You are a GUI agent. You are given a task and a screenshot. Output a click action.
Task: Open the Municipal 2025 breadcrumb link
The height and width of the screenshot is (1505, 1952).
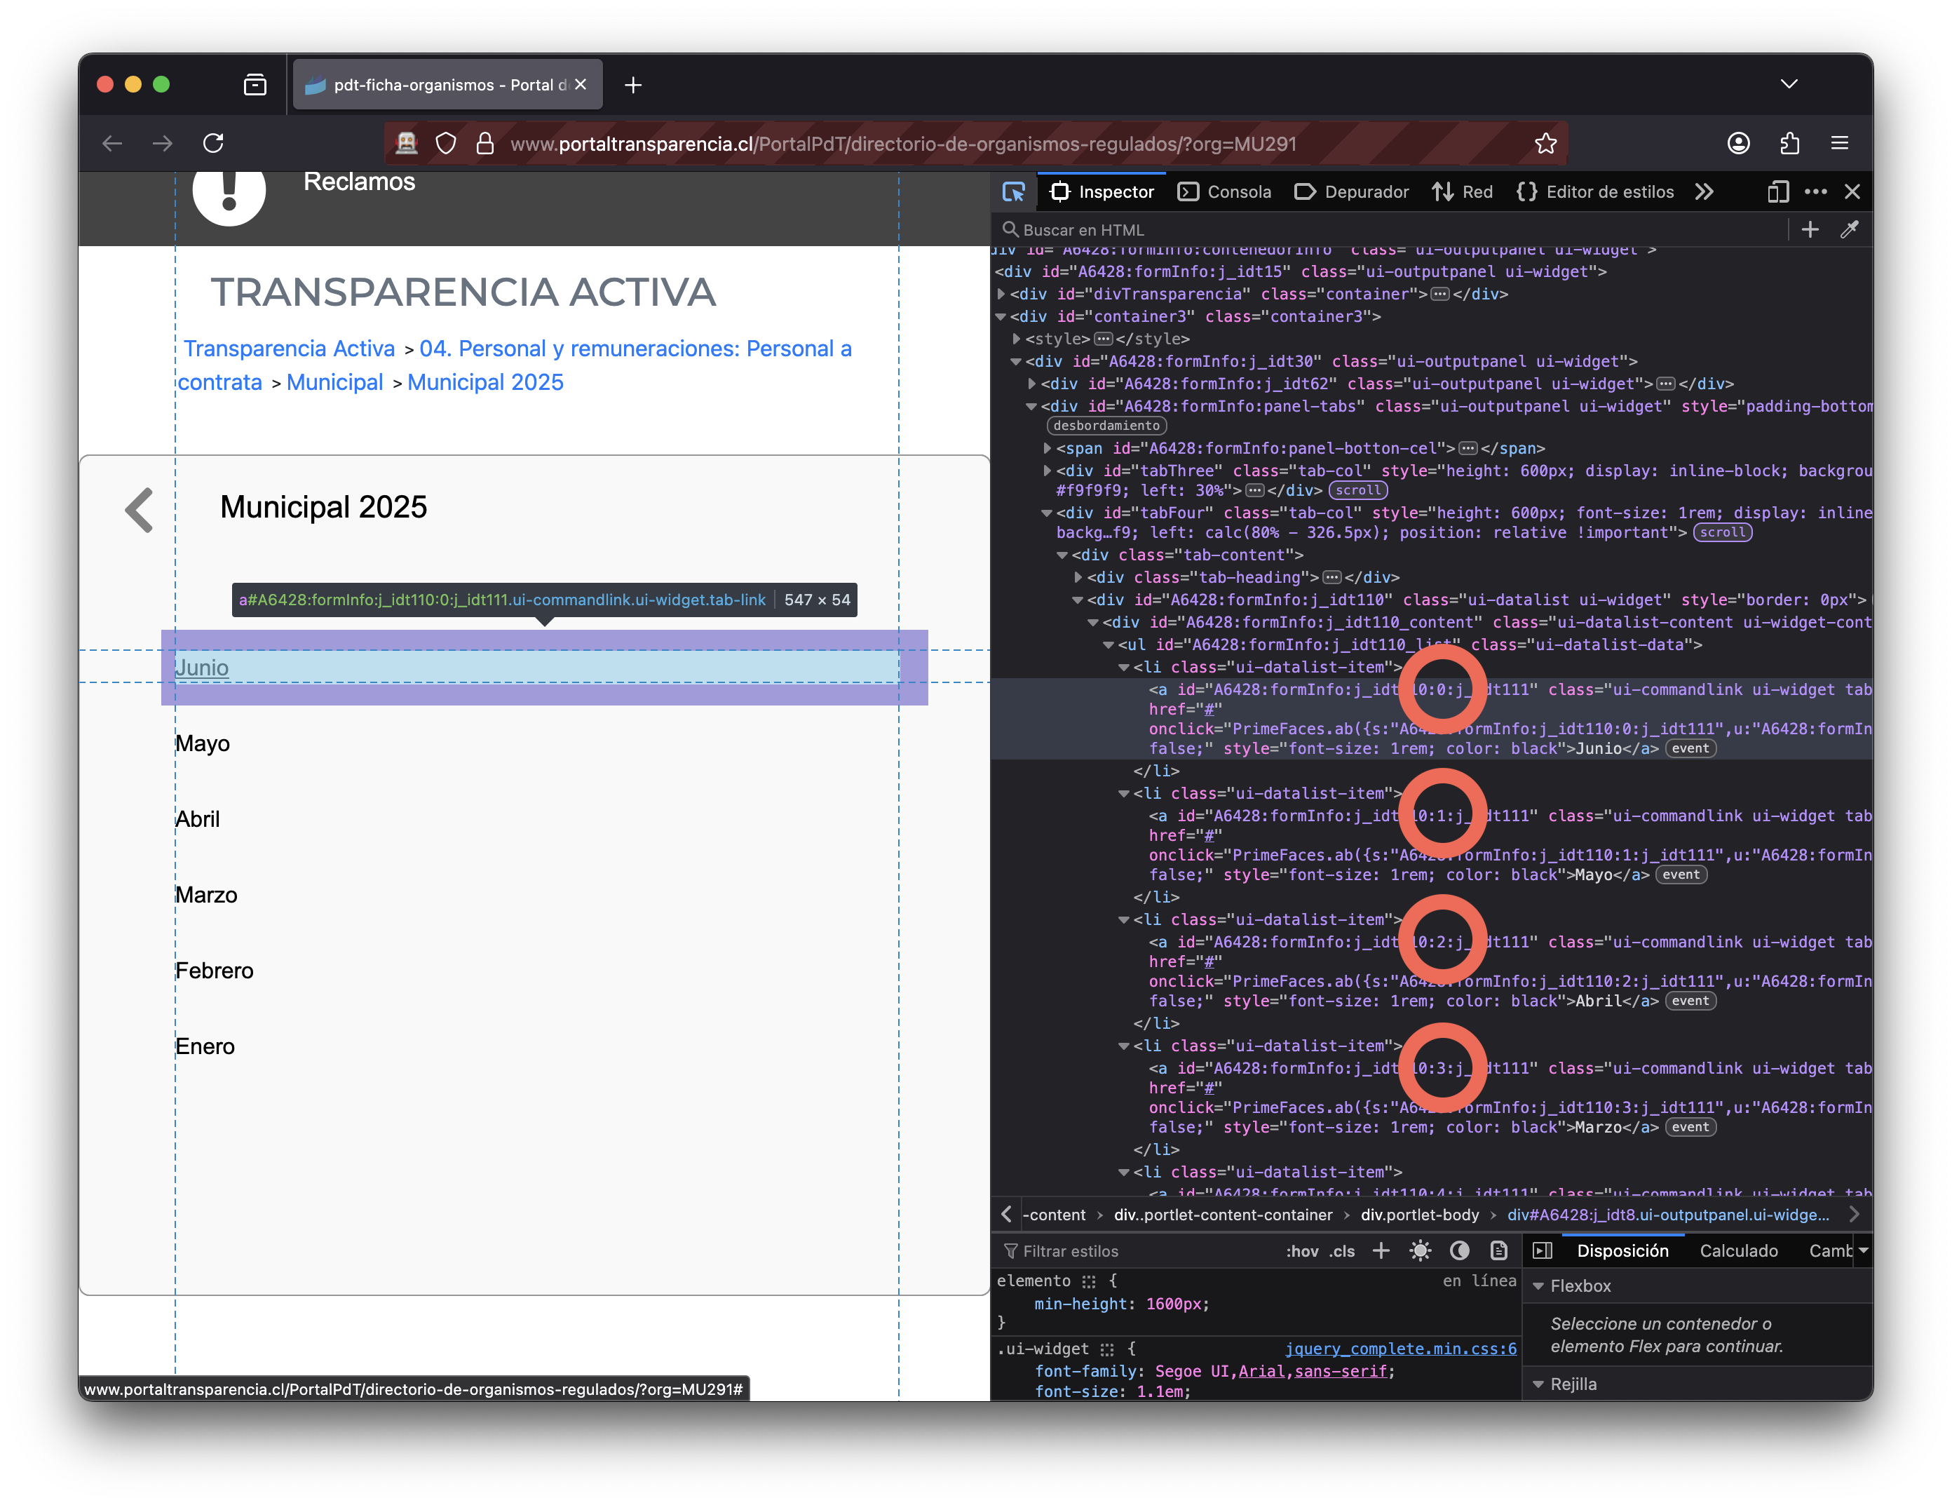[485, 382]
